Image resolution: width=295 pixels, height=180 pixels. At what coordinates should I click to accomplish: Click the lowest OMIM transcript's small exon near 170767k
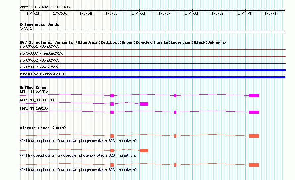[175, 165]
